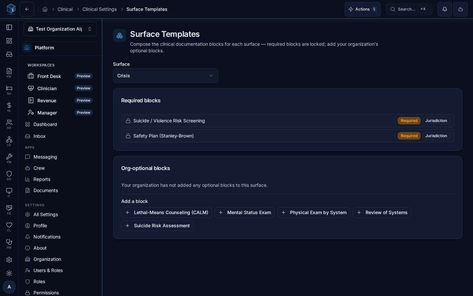
Task: Open the notifications bell
Action: (x=445, y=9)
